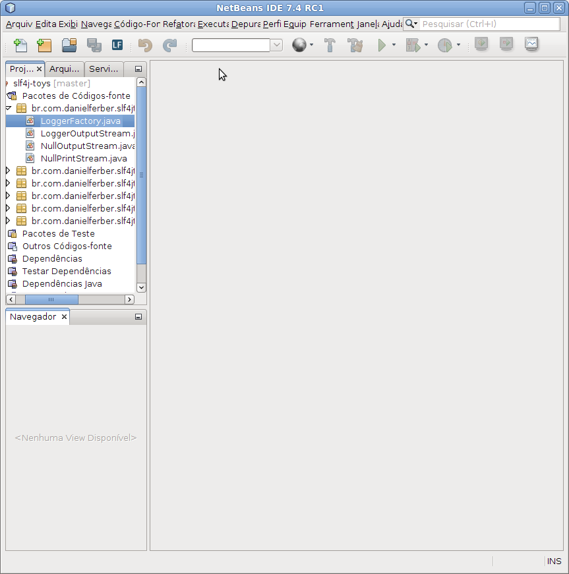The image size is (569, 574).
Task: Open the Editar menu
Action: pos(45,24)
